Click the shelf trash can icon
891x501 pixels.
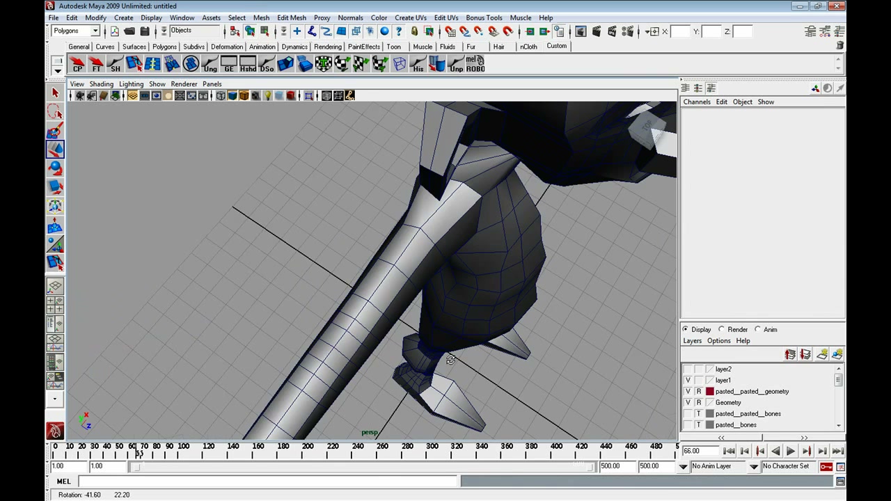pyautogui.click(x=840, y=45)
